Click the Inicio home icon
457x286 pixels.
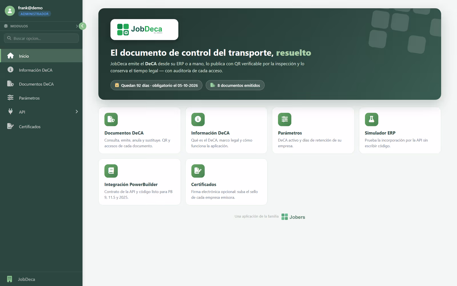[x=11, y=56]
